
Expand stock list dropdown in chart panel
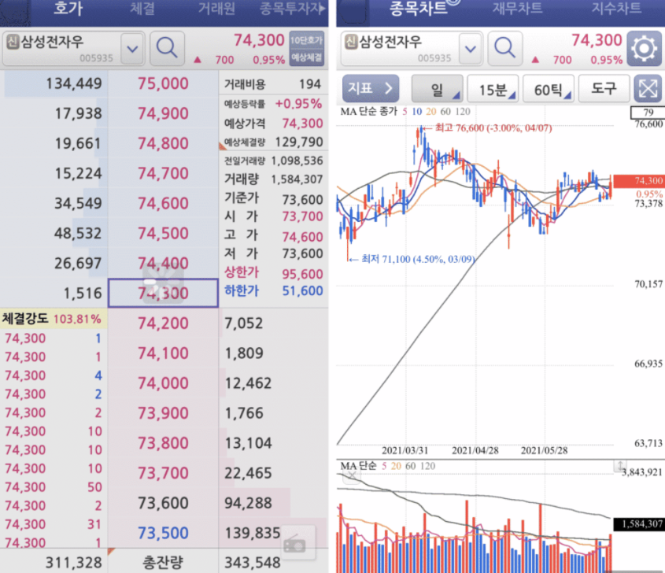tap(471, 49)
